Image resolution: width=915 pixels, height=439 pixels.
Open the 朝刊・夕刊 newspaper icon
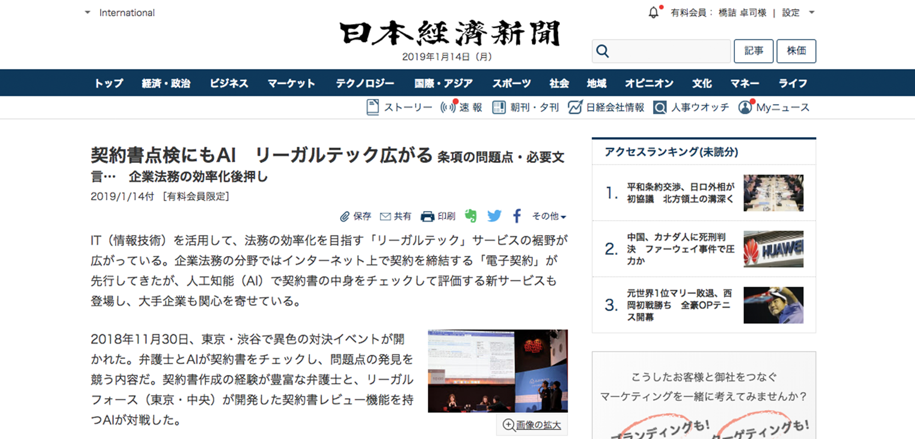tap(499, 107)
